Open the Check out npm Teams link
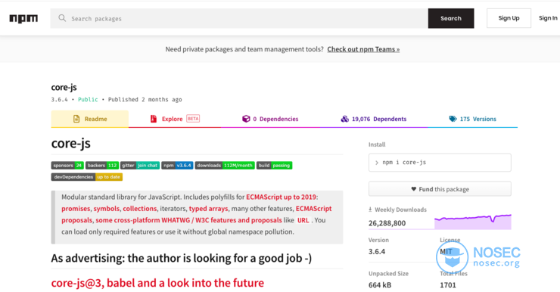 (363, 49)
